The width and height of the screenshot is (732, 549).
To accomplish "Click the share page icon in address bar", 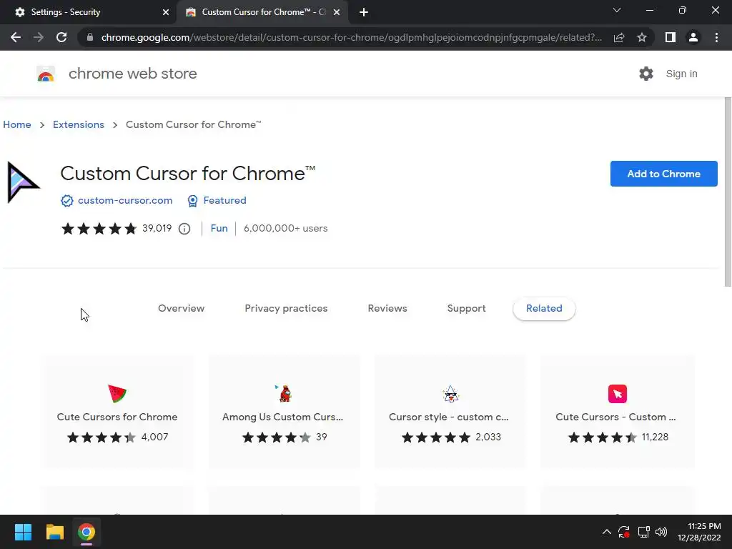I will 619,37.
